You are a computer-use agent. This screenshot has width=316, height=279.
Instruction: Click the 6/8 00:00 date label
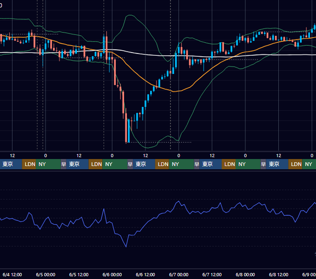[x=245, y=274]
